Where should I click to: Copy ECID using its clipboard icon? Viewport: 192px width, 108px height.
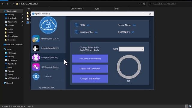tap(76, 25)
